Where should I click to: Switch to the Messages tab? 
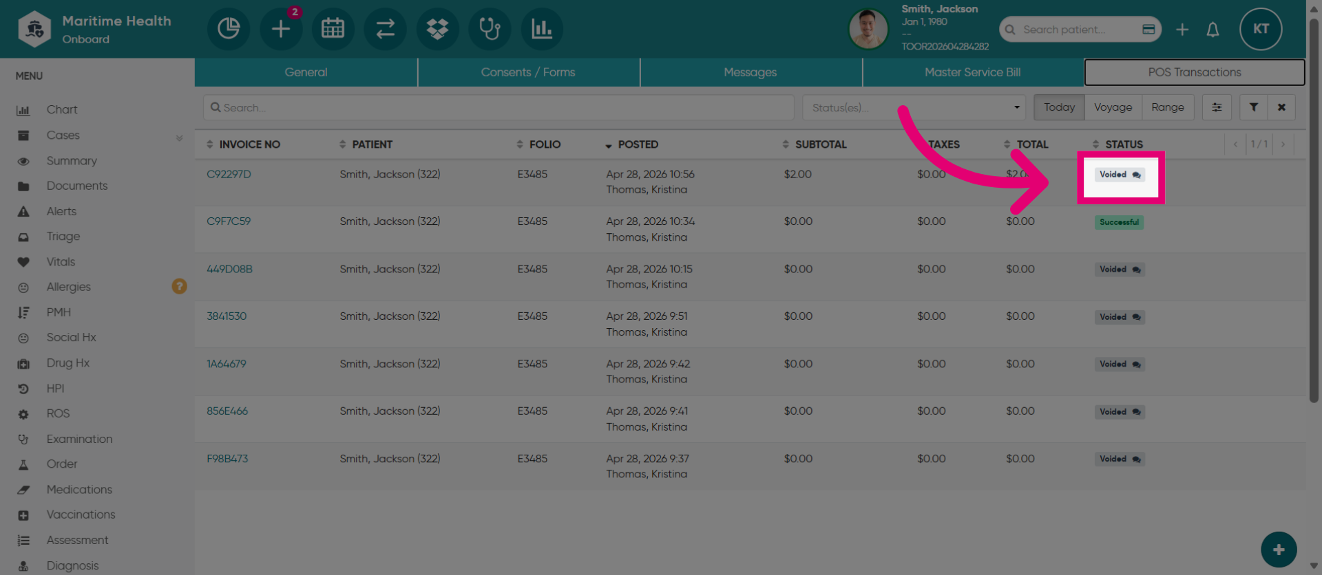[x=751, y=72]
